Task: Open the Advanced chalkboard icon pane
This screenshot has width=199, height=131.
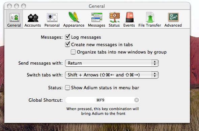Action: (x=173, y=20)
